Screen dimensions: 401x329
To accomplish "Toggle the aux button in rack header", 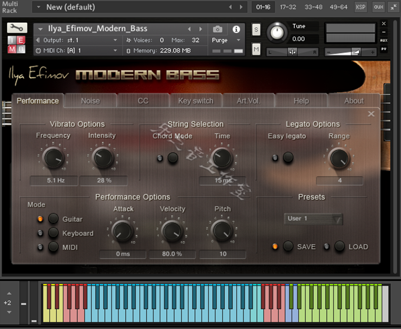I will 378,7.
